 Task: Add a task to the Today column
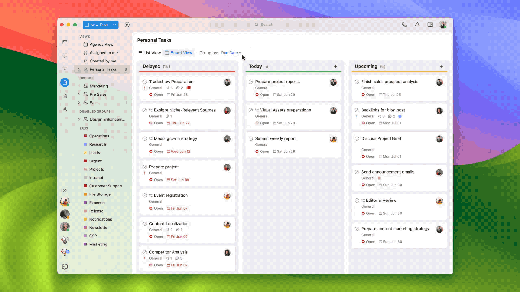tap(335, 66)
